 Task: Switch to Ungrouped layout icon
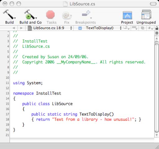tap(146, 15)
